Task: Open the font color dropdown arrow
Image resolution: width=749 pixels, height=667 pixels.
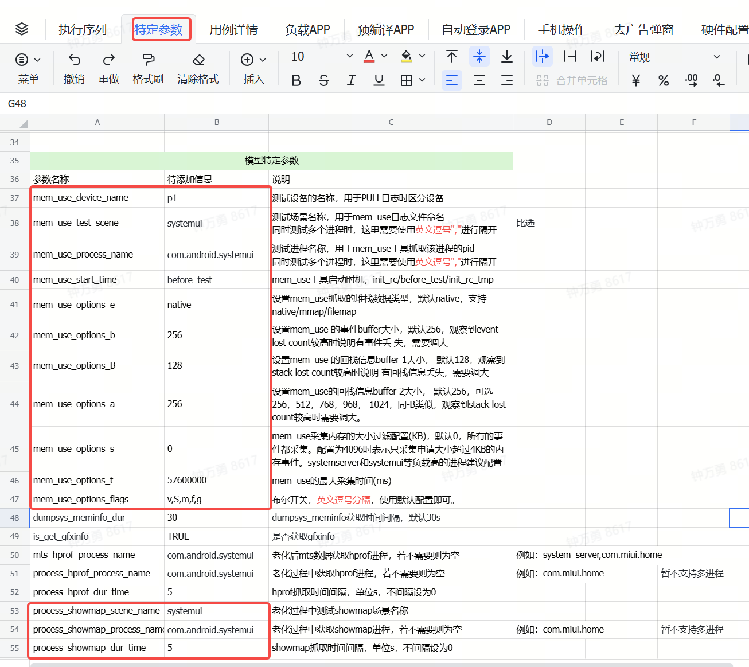Action: tap(384, 56)
